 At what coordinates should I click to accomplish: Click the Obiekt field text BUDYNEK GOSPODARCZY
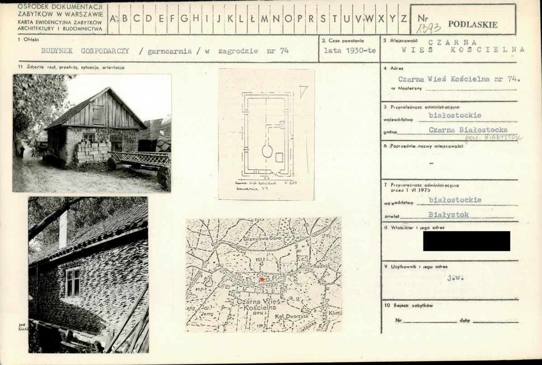(x=85, y=51)
